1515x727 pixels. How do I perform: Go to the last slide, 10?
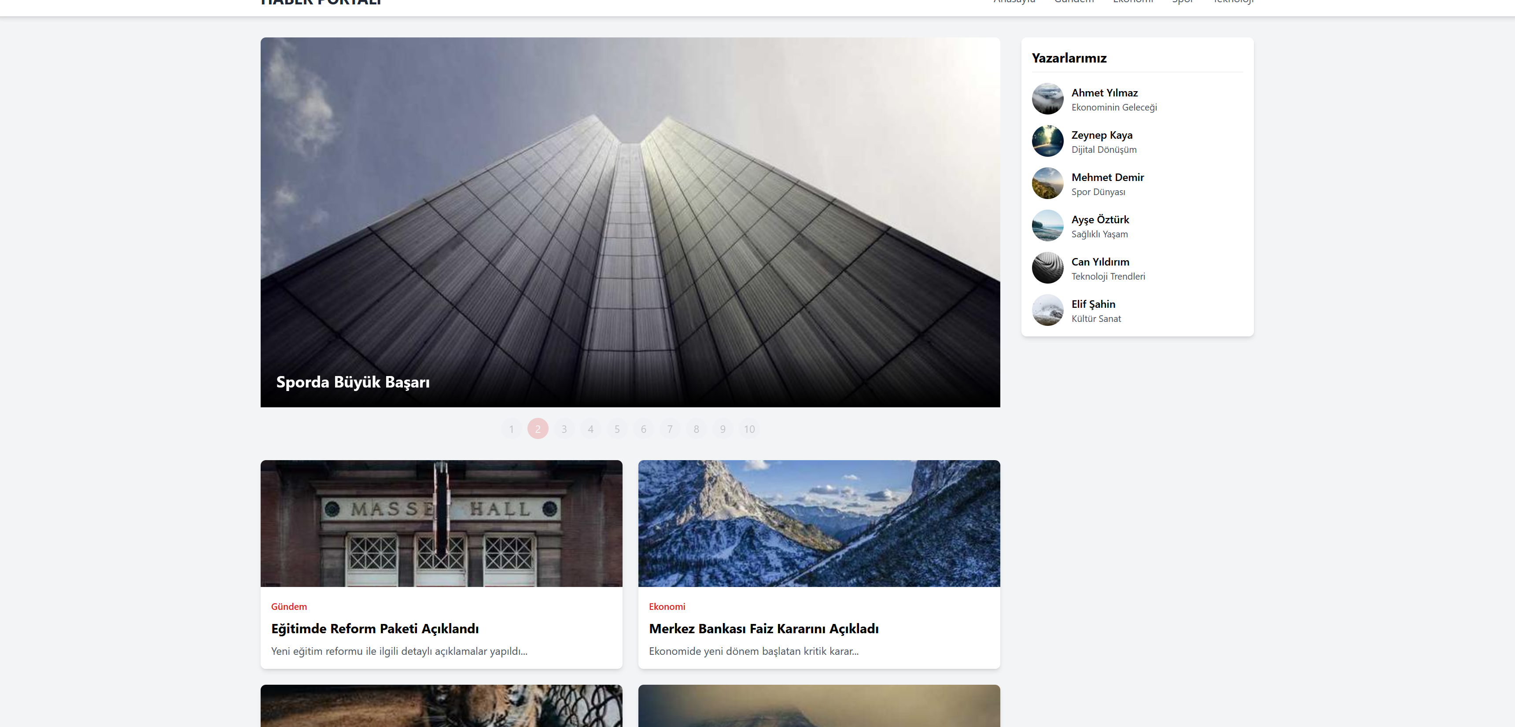click(749, 429)
